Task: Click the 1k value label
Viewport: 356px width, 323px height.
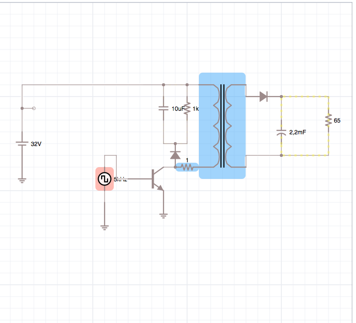Action: pos(195,109)
